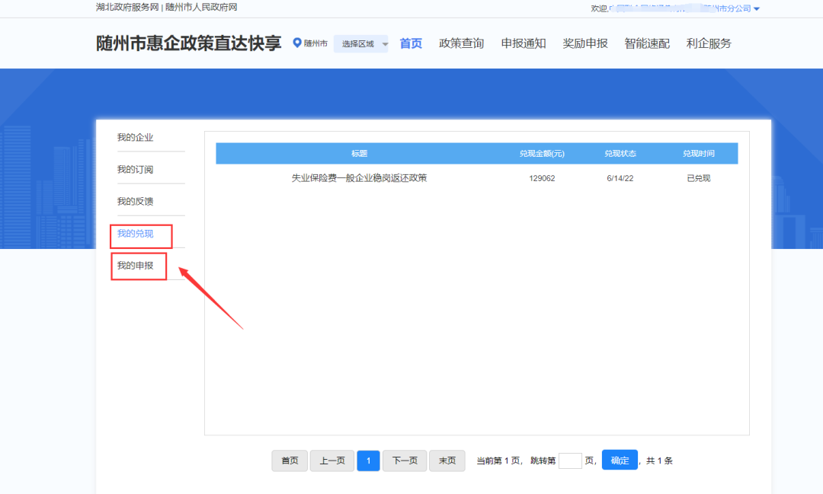
Task: Open 利企服务 navigation item
Action: point(709,43)
